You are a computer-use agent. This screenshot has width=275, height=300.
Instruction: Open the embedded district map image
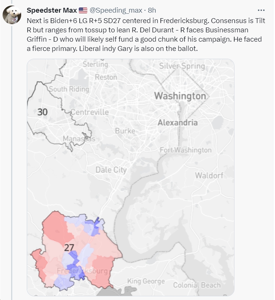(x=130, y=177)
